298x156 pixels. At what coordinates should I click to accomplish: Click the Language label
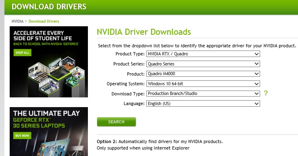pyautogui.click(x=134, y=103)
